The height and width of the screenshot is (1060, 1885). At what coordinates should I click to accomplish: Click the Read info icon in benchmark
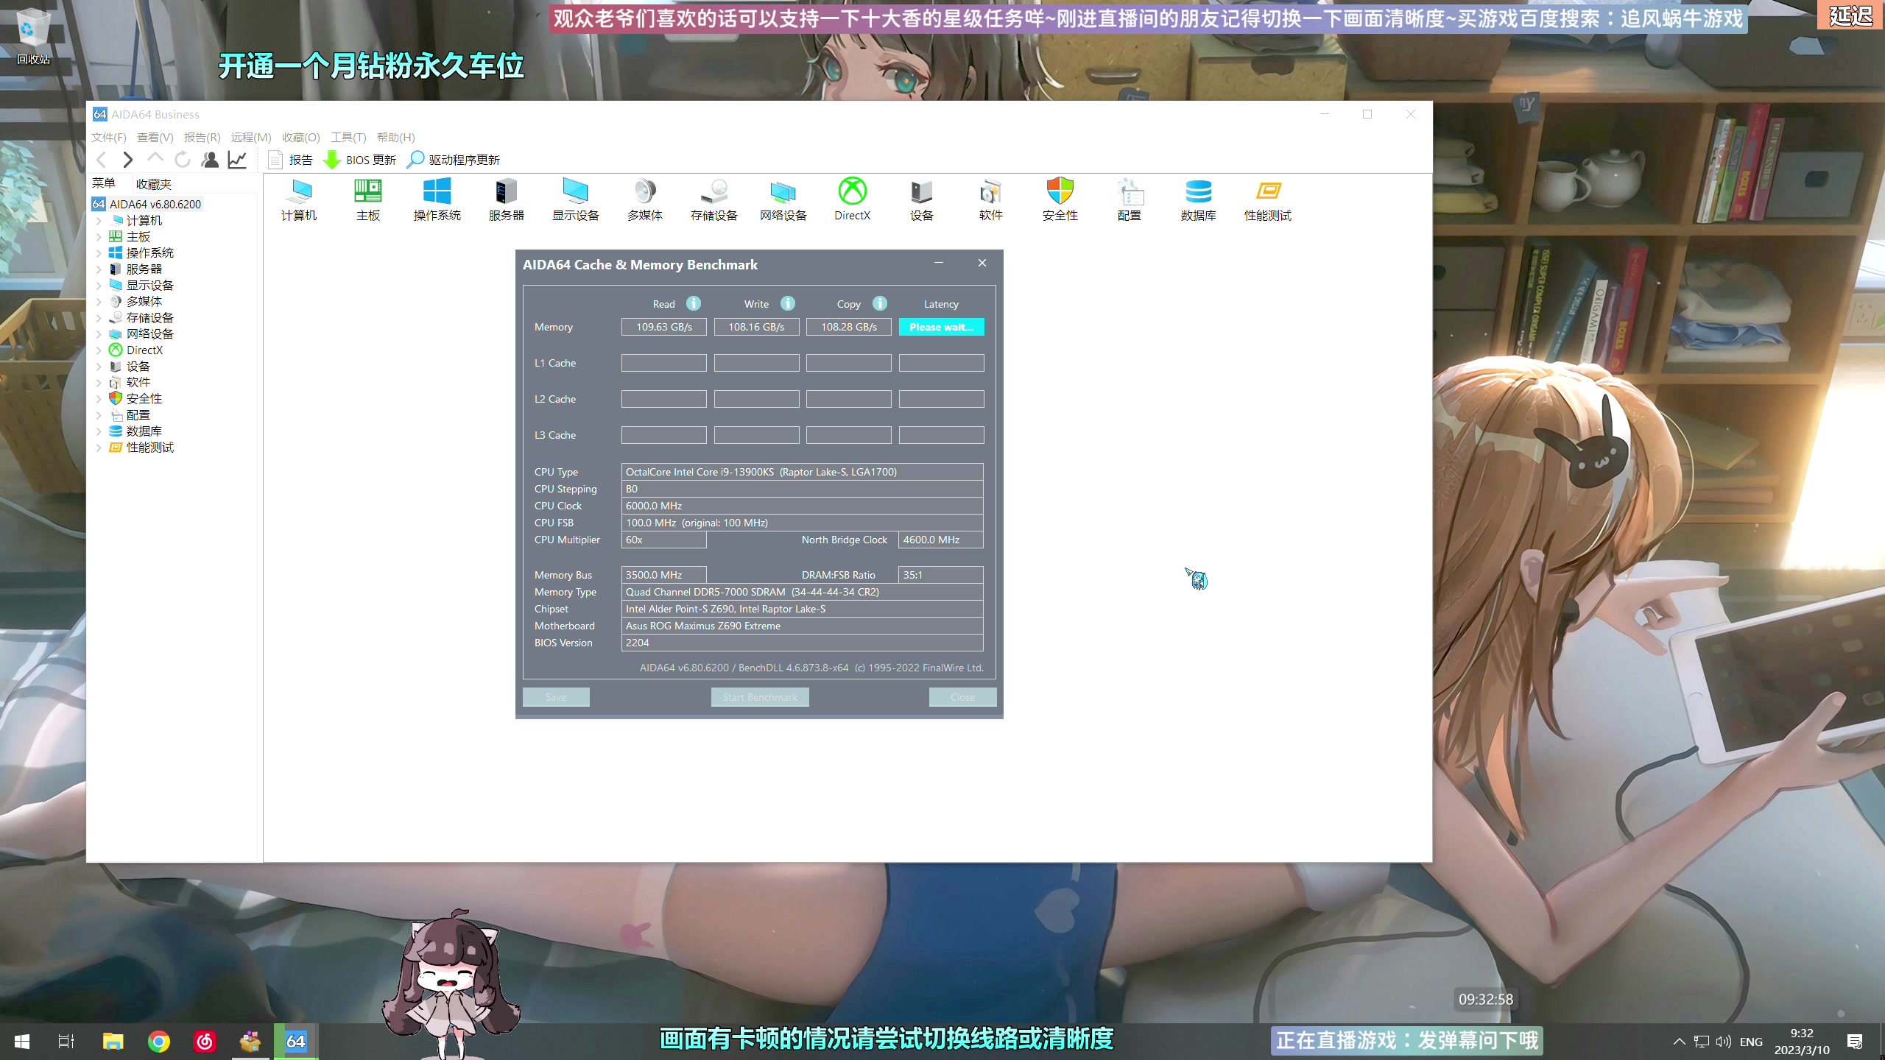coord(694,303)
